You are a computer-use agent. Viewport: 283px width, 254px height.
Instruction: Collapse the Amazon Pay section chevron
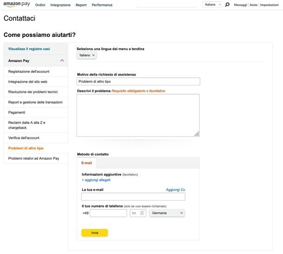click(62, 60)
